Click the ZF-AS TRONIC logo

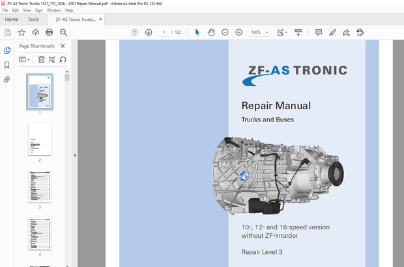295,75
